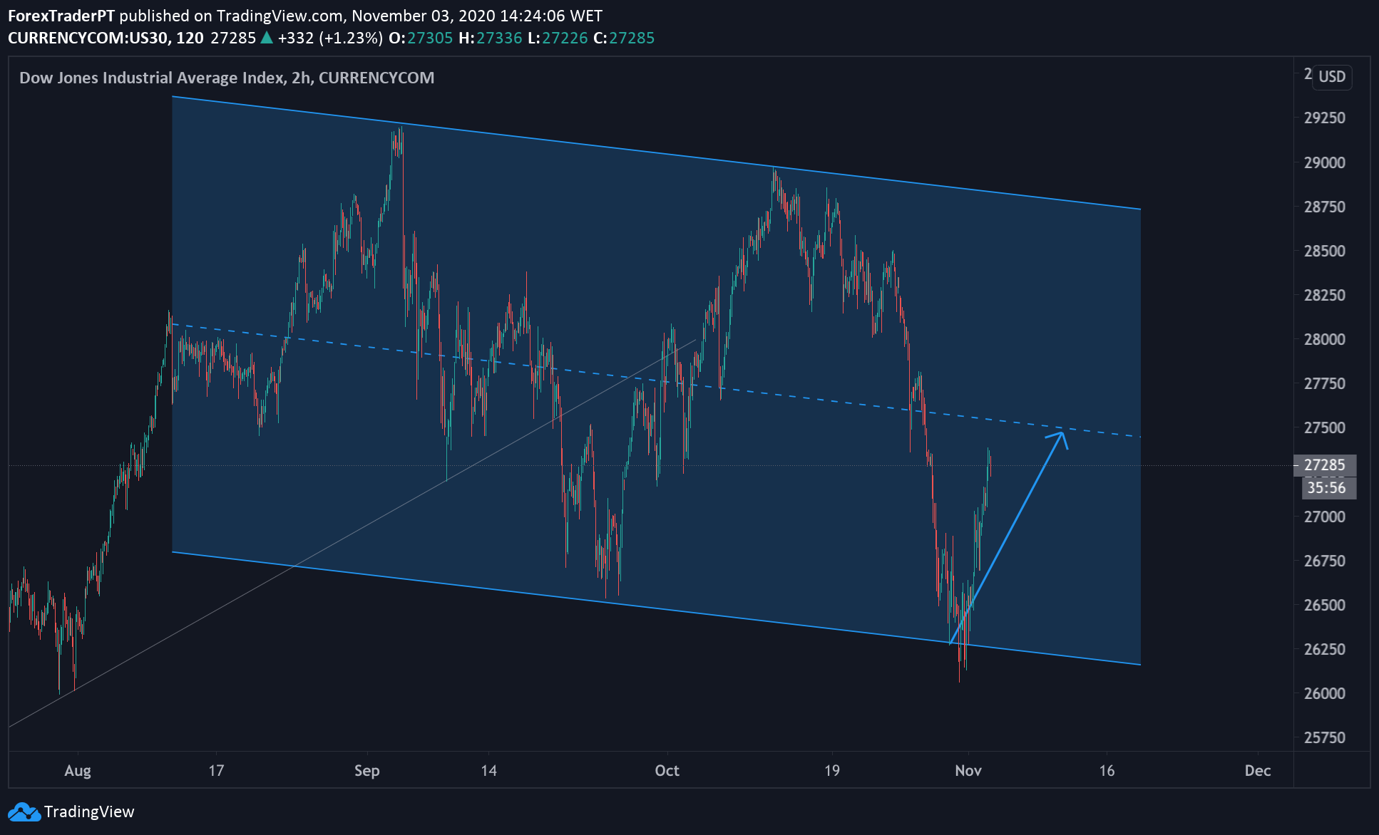Click the close value C:27285
This screenshot has width=1379, height=835.
tap(624, 38)
